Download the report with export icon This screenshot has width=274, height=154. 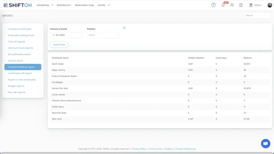click(x=124, y=27)
